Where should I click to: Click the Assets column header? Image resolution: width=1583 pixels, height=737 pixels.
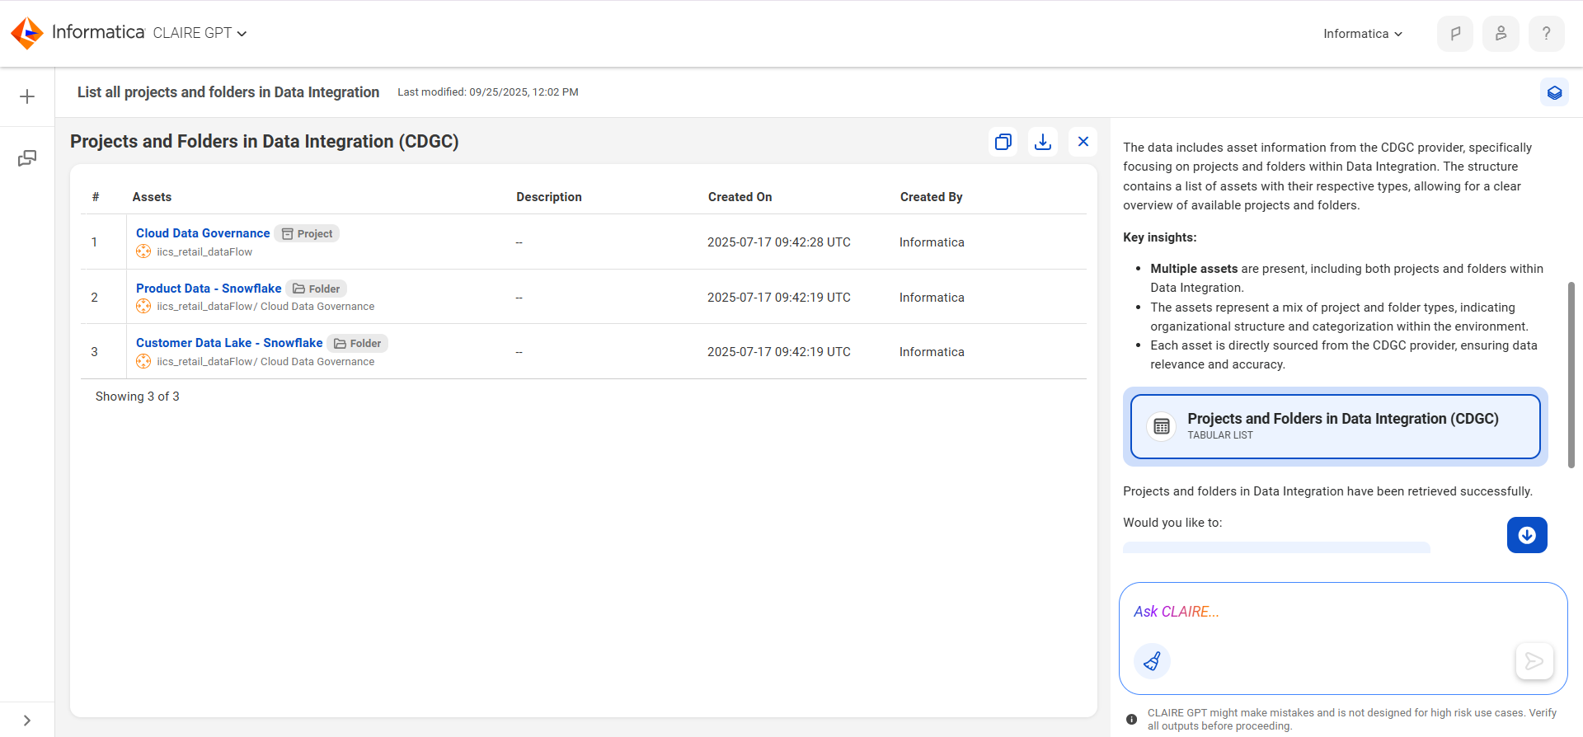152,197
